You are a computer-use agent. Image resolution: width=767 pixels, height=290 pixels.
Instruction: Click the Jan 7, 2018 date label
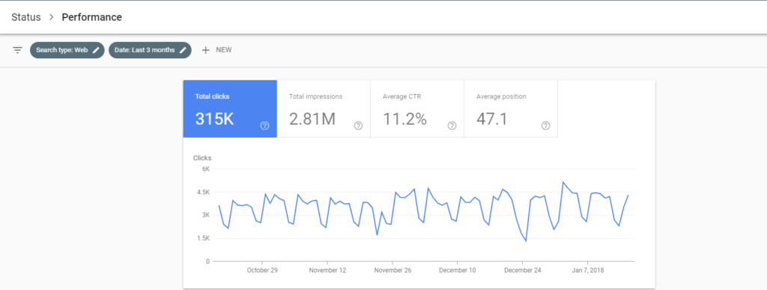coord(588,270)
